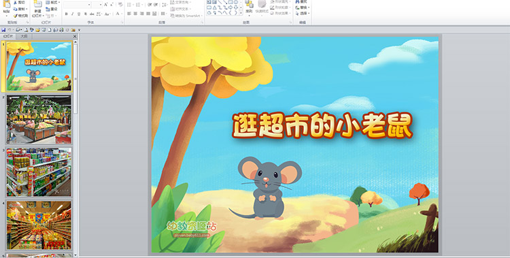The image size is (510, 258).
Task: Click the slide title text 逛超市的小老鼠
Action: 322,125
